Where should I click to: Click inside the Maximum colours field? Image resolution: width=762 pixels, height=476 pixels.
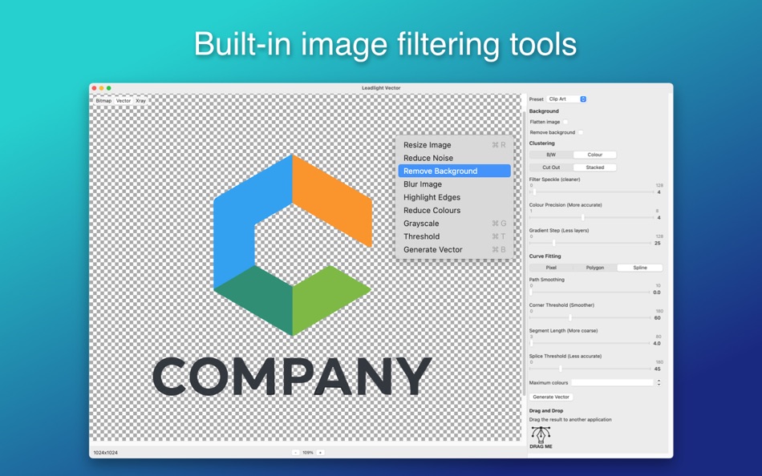click(x=613, y=383)
